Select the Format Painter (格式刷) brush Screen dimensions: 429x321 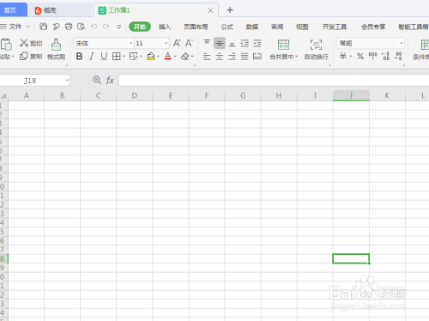coord(56,45)
